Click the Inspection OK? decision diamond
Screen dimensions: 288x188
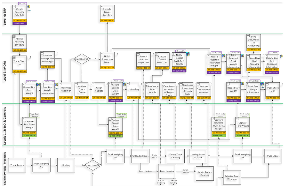(82, 59)
